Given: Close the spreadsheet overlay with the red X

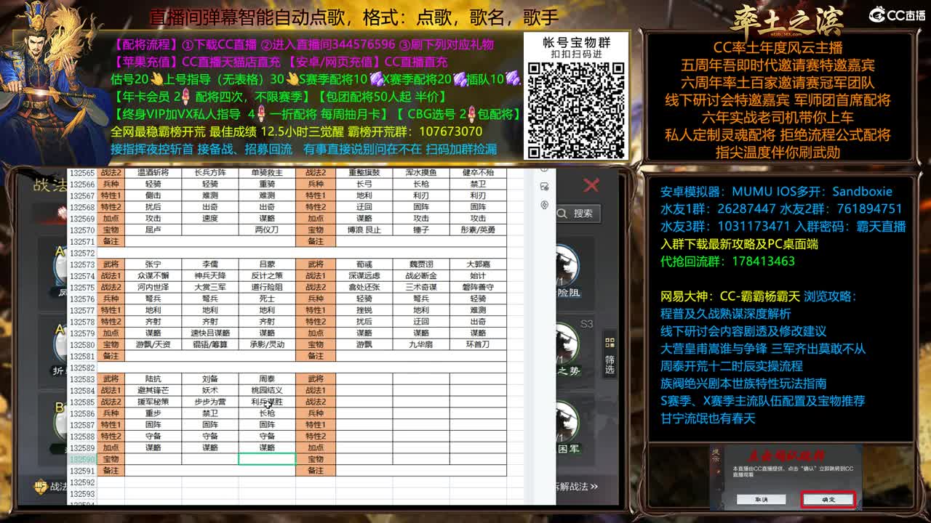Looking at the screenshot, I should pyautogui.click(x=591, y=184).
